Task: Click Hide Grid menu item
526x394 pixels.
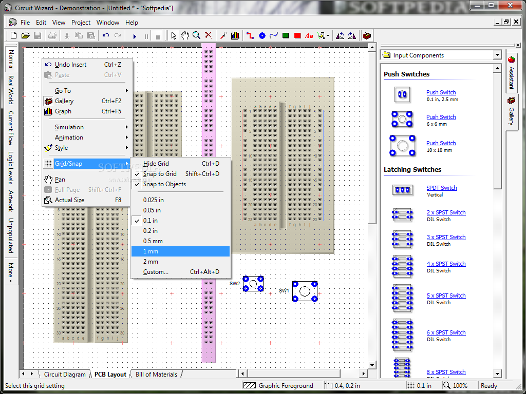Action: tap(180, 164)
